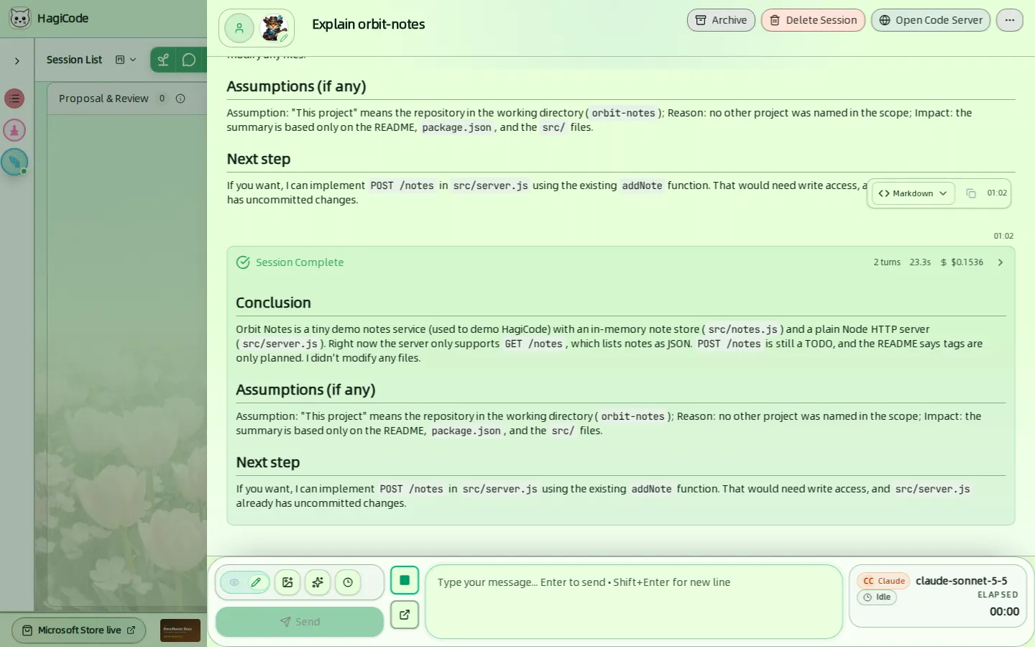This screenshot has width=1035, height=647.
Task: Click the add image icon button
Action: (287, 582)
